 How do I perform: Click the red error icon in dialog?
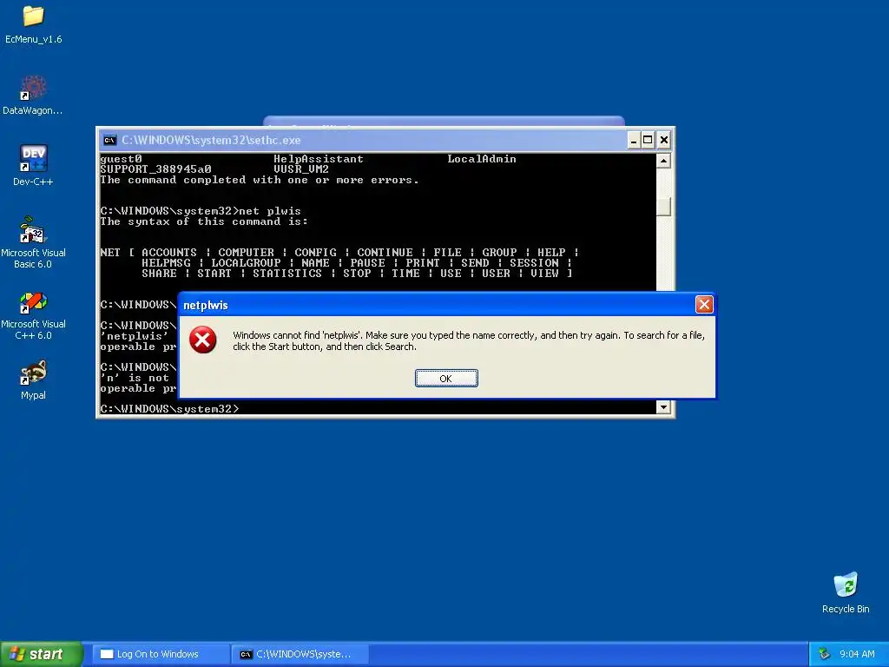tap(202, 340)
